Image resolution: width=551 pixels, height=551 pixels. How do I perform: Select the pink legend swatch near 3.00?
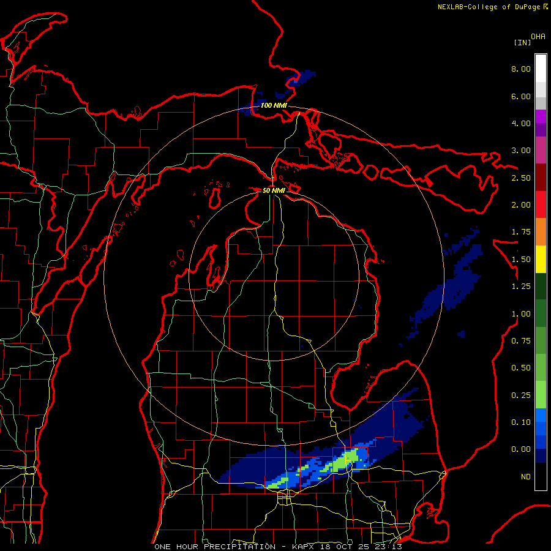coord(541,150)
